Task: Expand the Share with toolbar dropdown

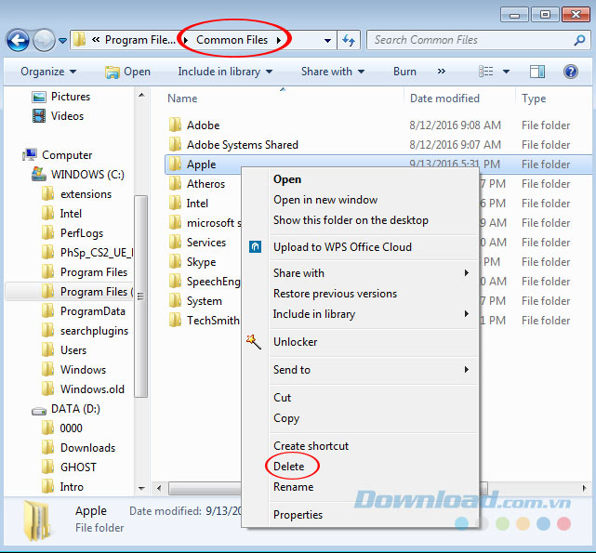Action: pos(332,72)
